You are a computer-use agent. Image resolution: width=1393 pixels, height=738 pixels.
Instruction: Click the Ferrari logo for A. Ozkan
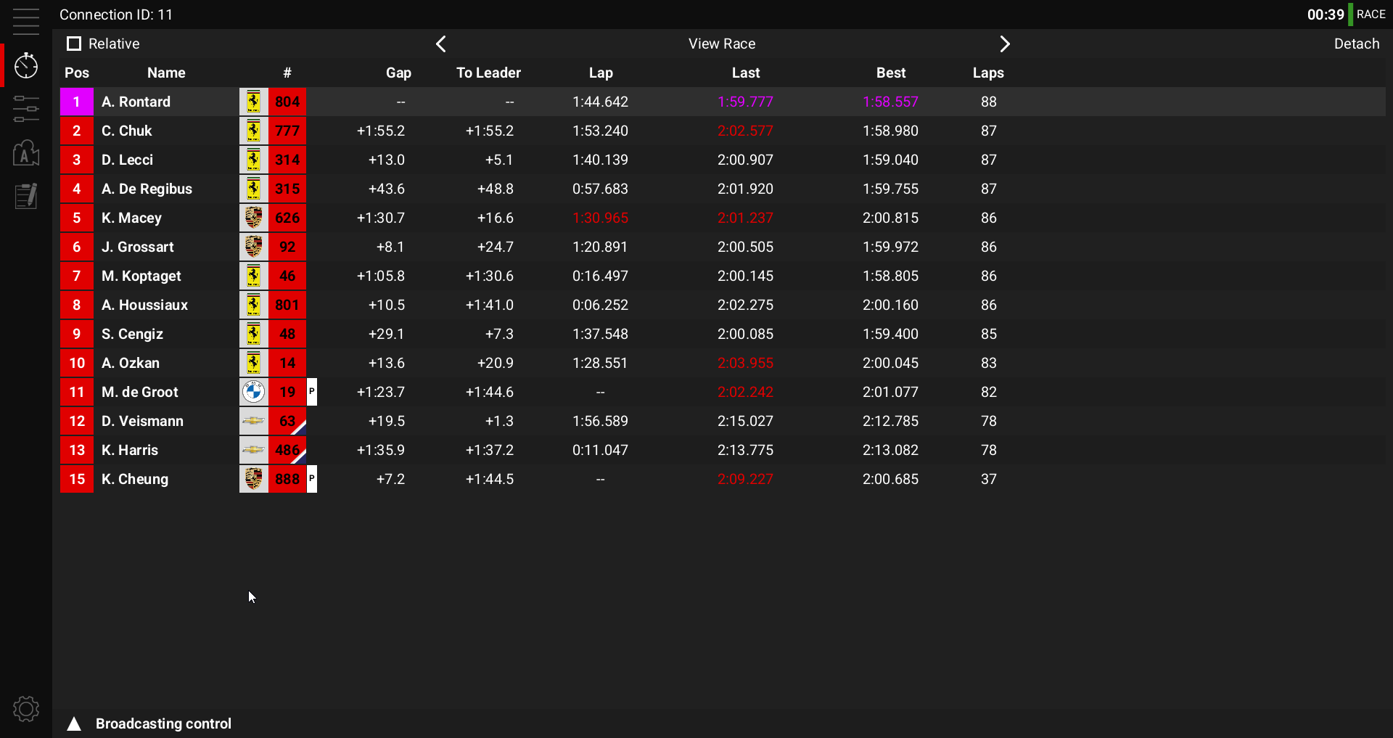pyautogui.click(x=253, y=363)
